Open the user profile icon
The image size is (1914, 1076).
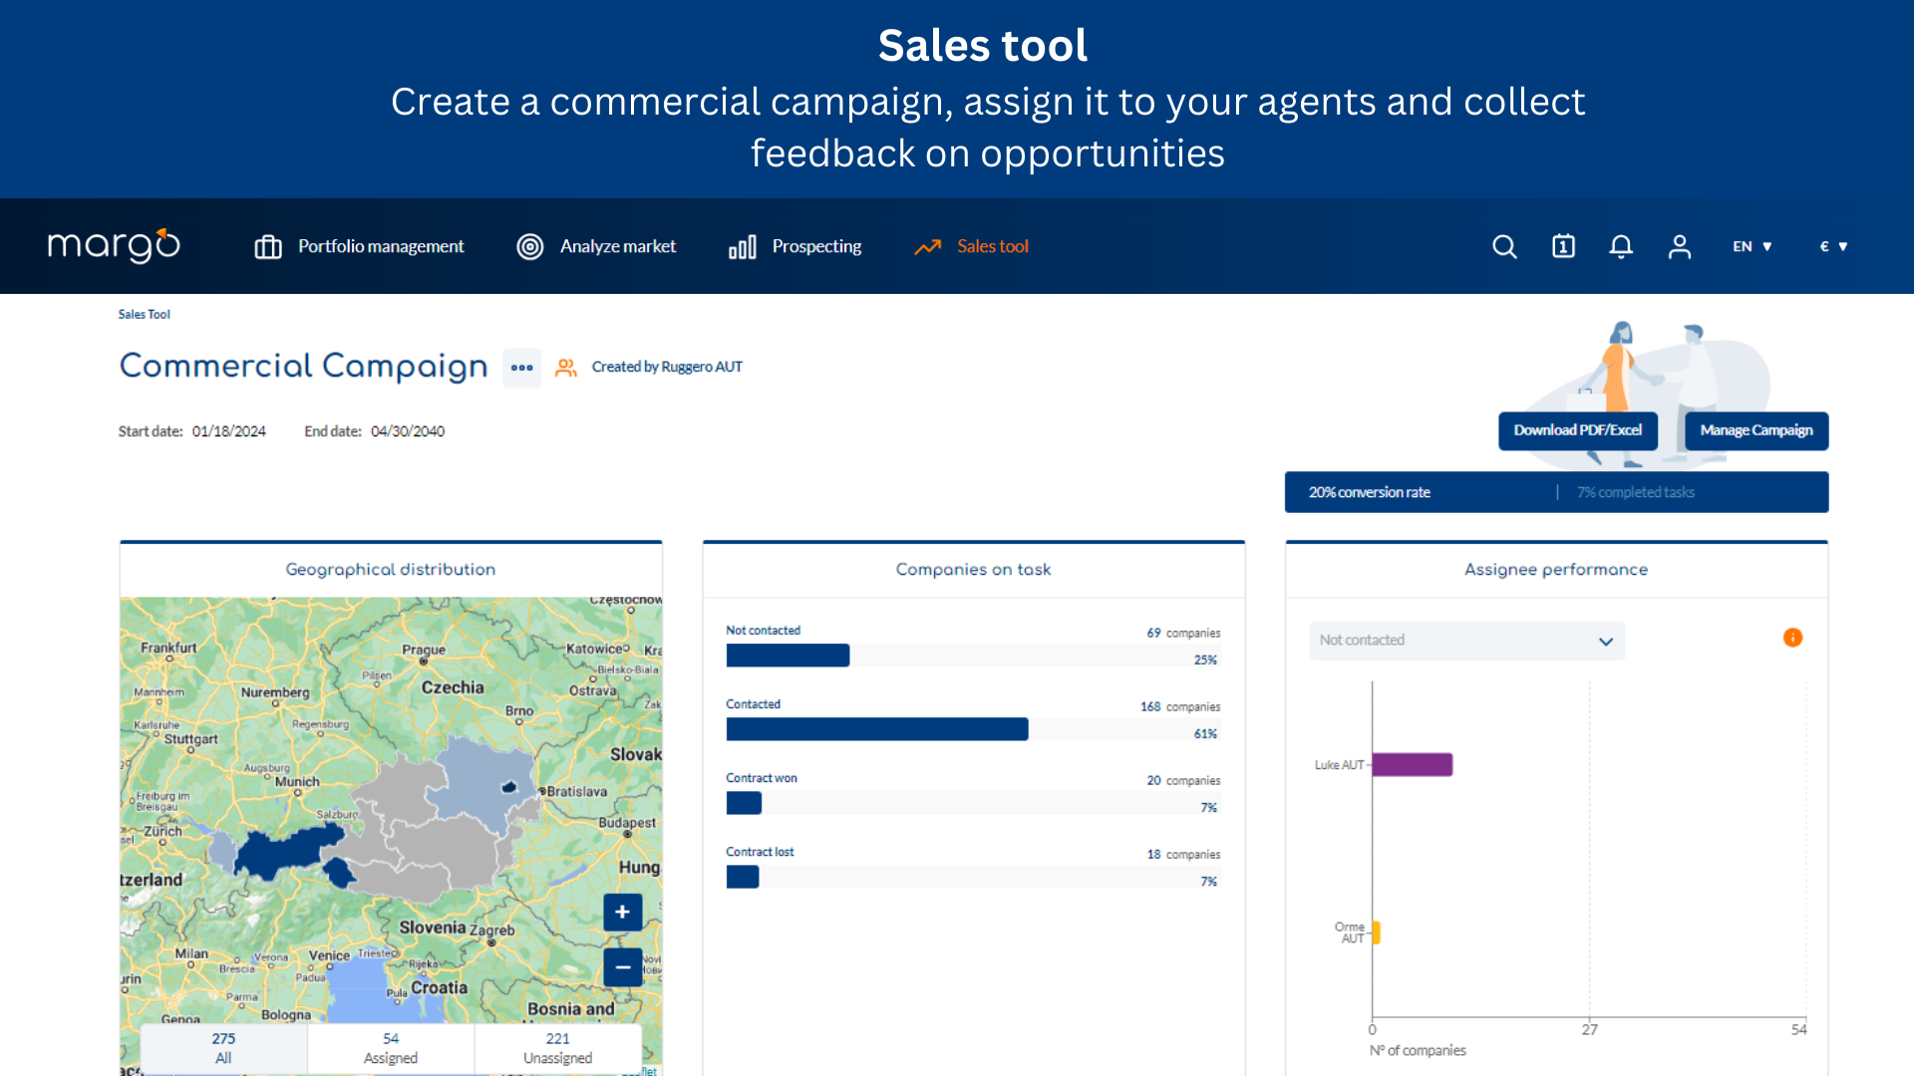pyautogui.click(x=1680, y=246)
